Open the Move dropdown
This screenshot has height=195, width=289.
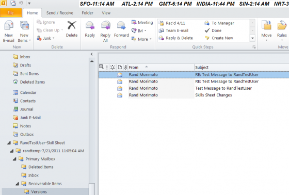266,31
